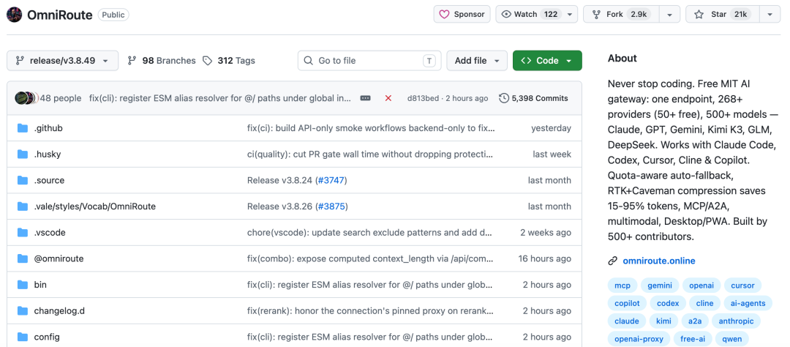Image resolution: width=790 pixels, height=347 pixels.
Task: Expand commit message with ellipsis icon
Action: coord(365,98)
